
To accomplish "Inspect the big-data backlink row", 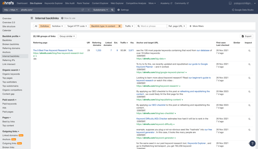I will pyautogui.click(x=249, y=51).
